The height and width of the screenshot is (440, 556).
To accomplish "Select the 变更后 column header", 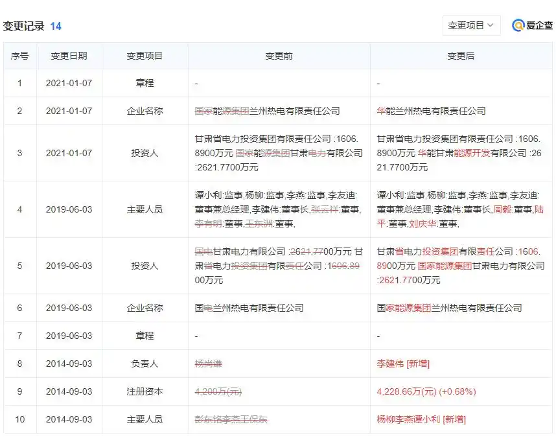I will [461, 56].
